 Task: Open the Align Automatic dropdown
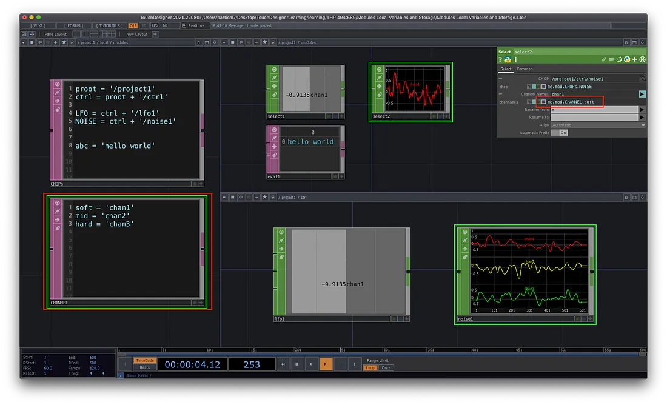pos(598,125)
